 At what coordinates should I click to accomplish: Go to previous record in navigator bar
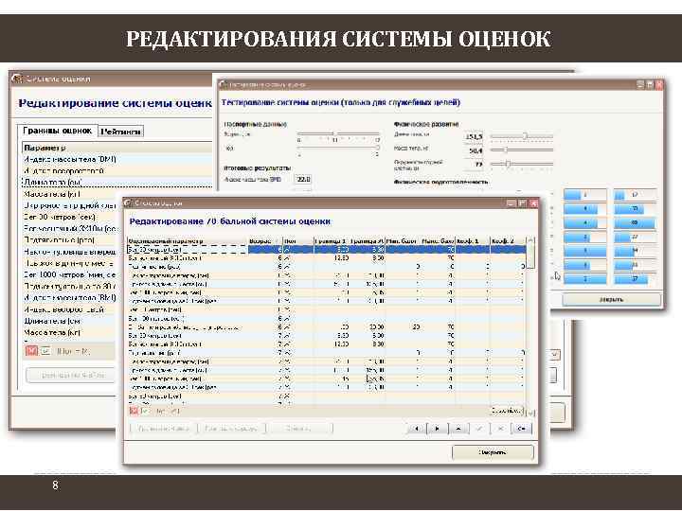point(416,429)
